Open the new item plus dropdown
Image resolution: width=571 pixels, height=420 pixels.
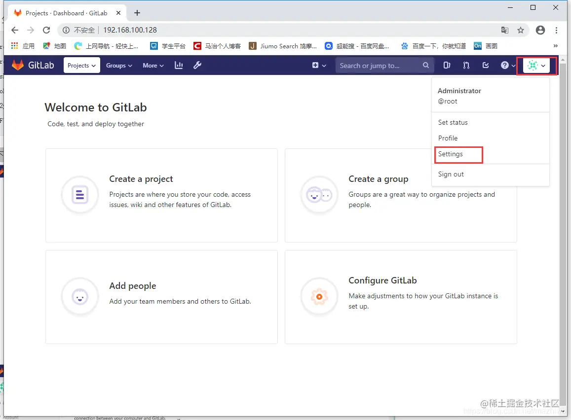coord(319,66)
